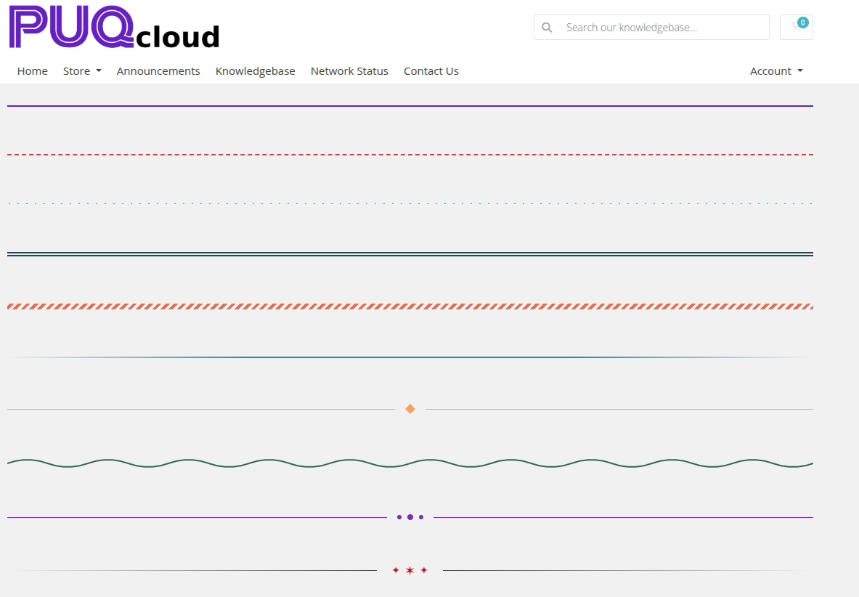Click the purple dots divider ornament
The image size is (859, 597).
410,516
